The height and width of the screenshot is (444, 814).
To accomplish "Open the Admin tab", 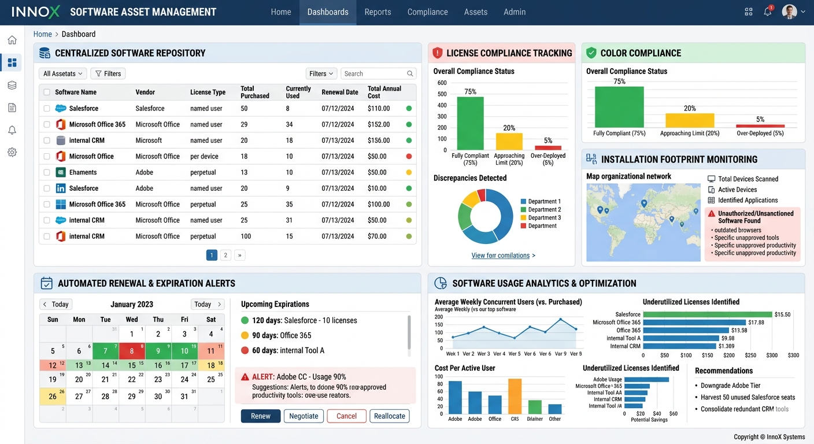I will pyautogui.click(x=515, y=12).
